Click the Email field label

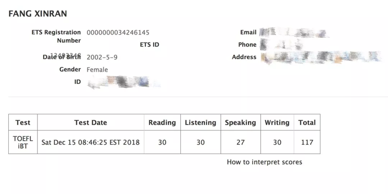pos(248,32)
